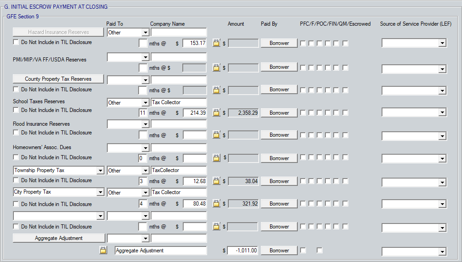Click lock icon beside School Taxes amount 2,358.29
The width and height of the screenshot is (462, 262).
(x=216, y=113)
